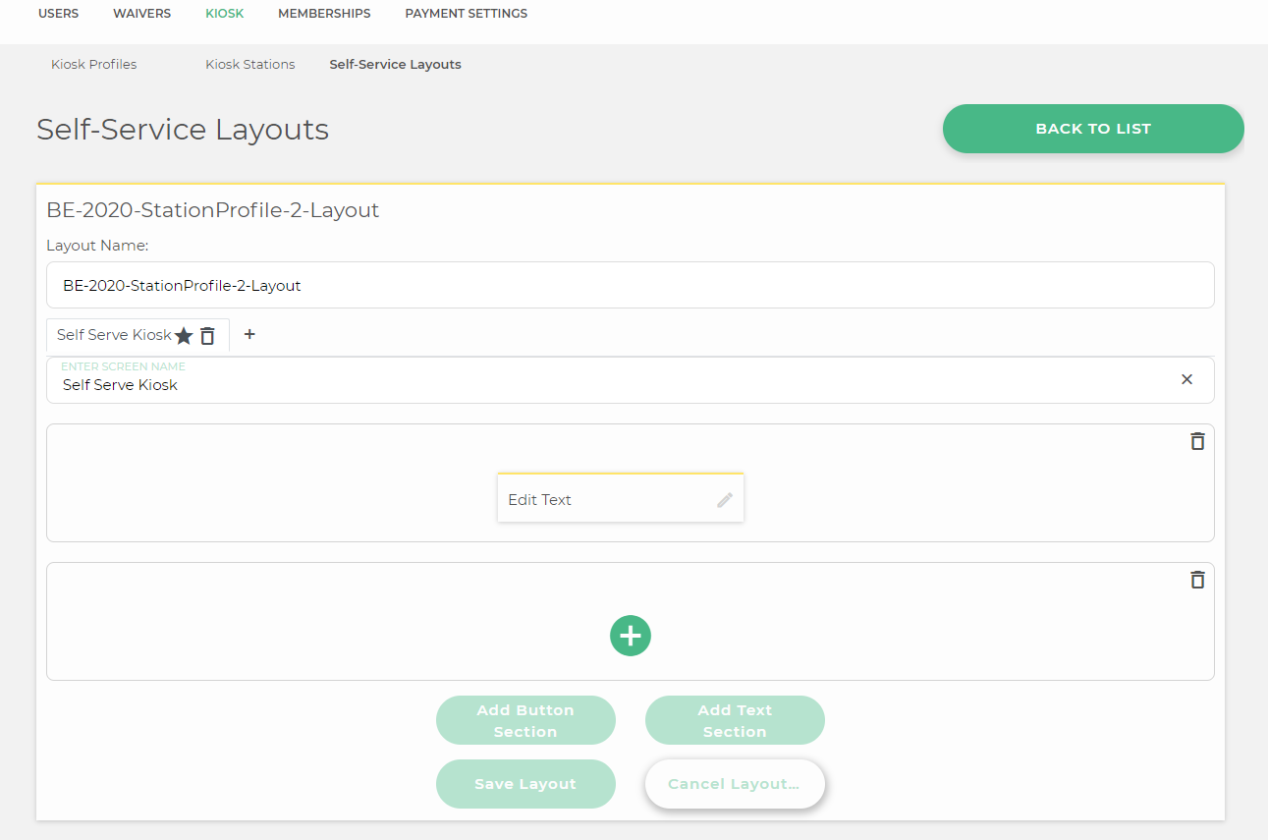Save the layout
Image resolution: width=1268 pixels, height=840 pixels.
[525, 784]
